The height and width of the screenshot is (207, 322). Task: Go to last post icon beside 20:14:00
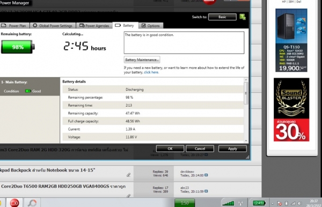click(206, 175)
